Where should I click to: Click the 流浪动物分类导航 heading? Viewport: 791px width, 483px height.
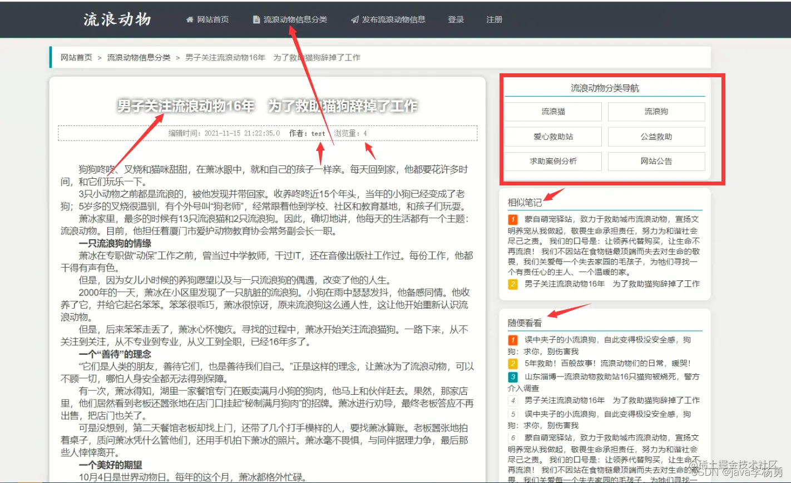(605, 88)
